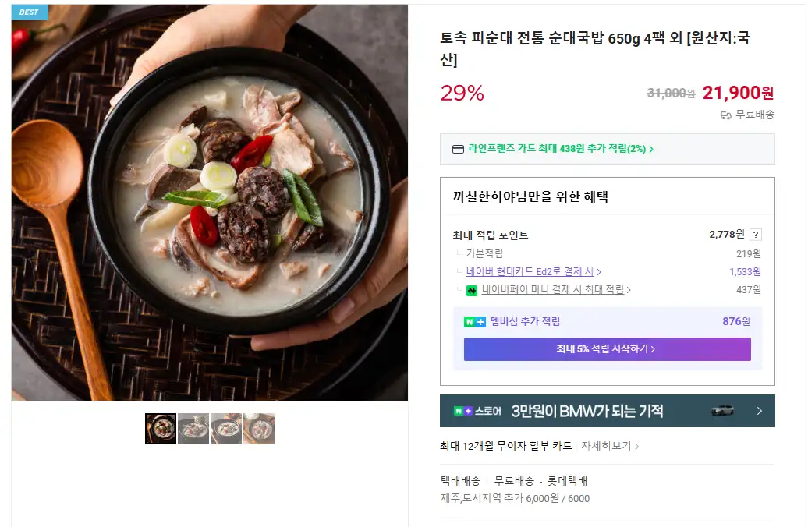This screenshot has height=527, width=808.
Task: Click the green Naver Pay N icon
Action: [472, 291]
